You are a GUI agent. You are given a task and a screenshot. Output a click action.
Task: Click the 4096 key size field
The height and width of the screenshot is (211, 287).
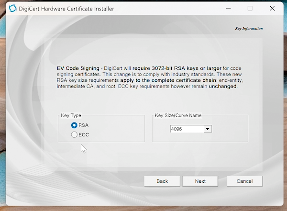pos(187,129)
